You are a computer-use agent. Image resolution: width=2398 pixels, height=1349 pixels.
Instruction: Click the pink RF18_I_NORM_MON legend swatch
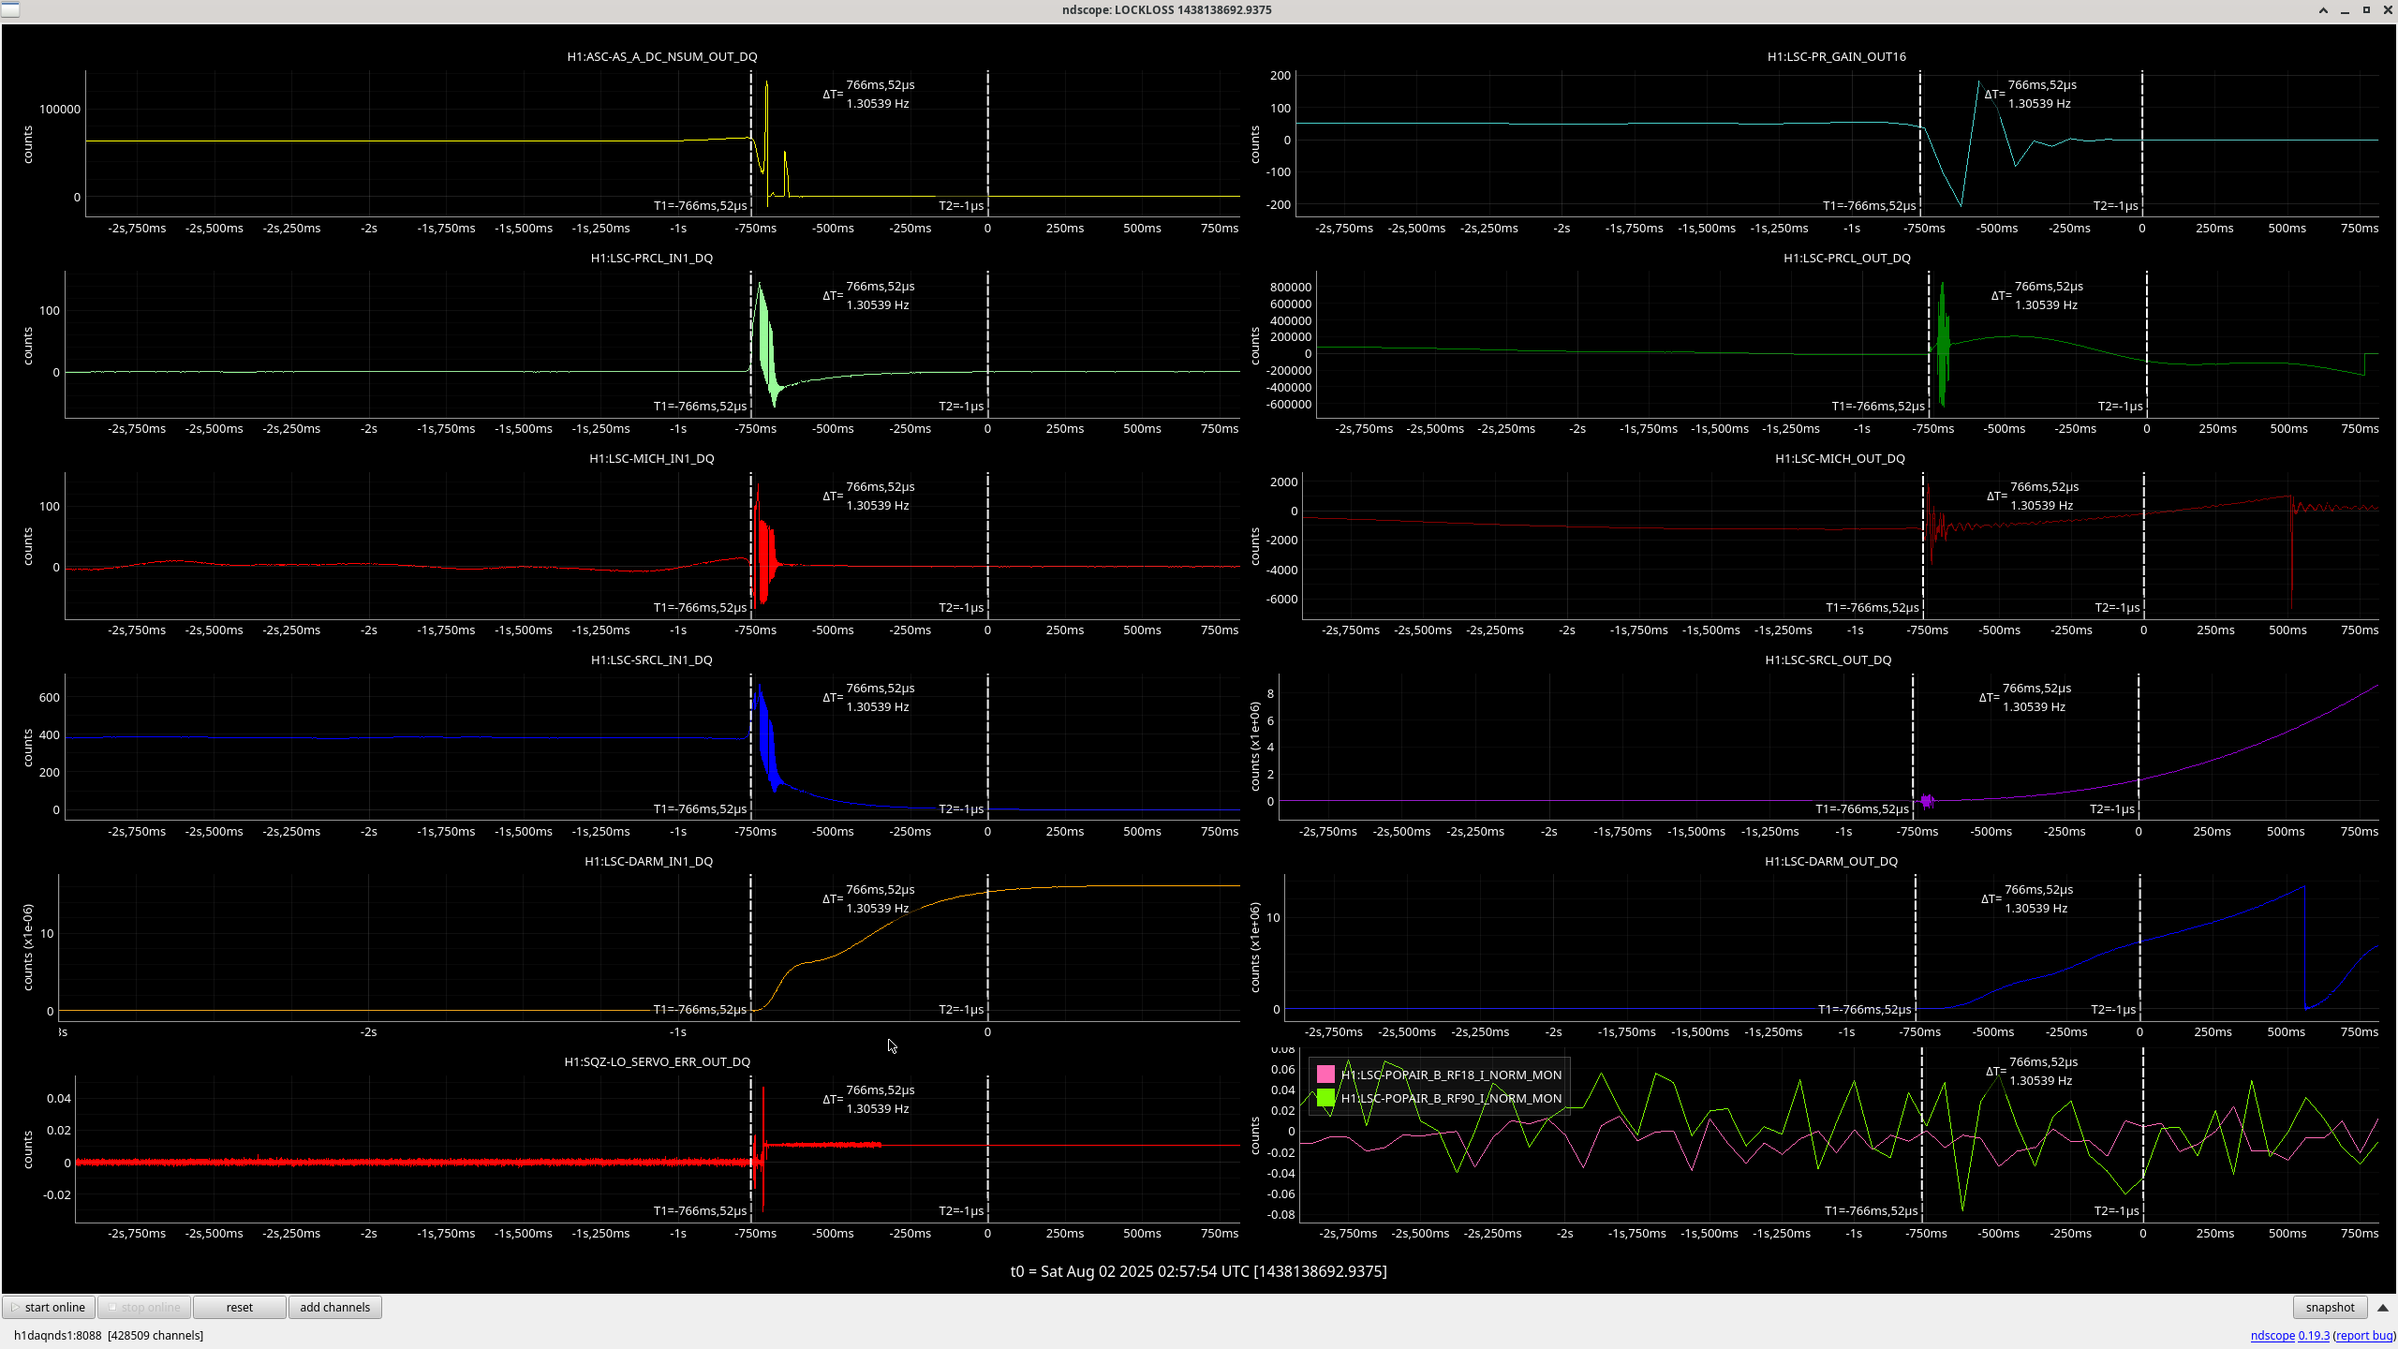coord(1325,1075)
